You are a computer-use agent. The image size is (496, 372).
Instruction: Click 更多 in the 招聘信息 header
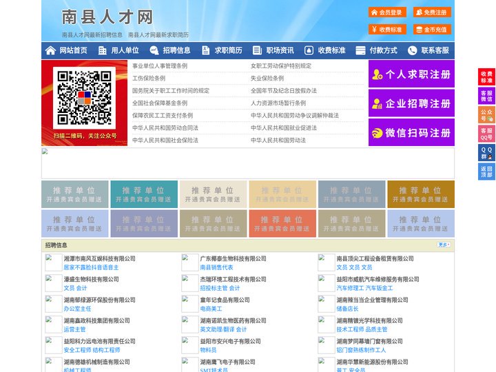pos(444,245)
